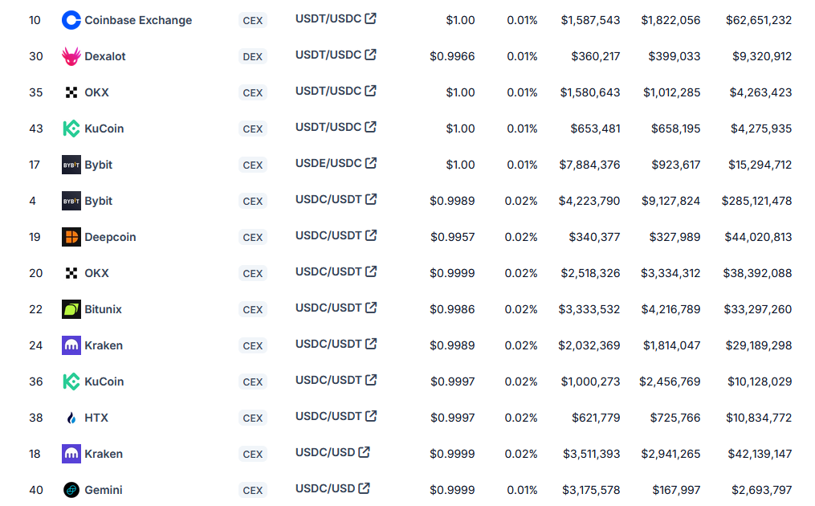Image resolution: width=815 pixels, height=506 pixels.
Task: Click the HTX flame logo
Action: coord(71,418)
